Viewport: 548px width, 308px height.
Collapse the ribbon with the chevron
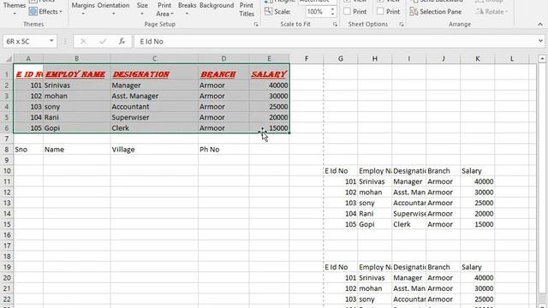point(540,24)
